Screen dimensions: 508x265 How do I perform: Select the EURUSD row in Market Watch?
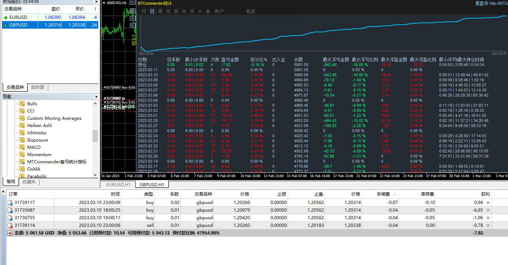50,17
